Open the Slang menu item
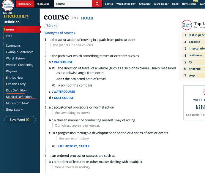The image size is (205, 173). coord(175,4)
